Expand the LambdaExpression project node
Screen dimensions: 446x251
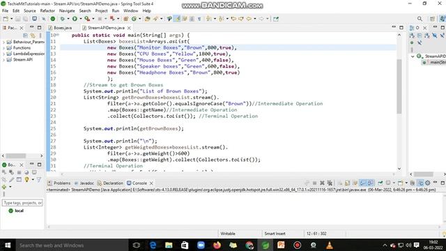[3, 54]
